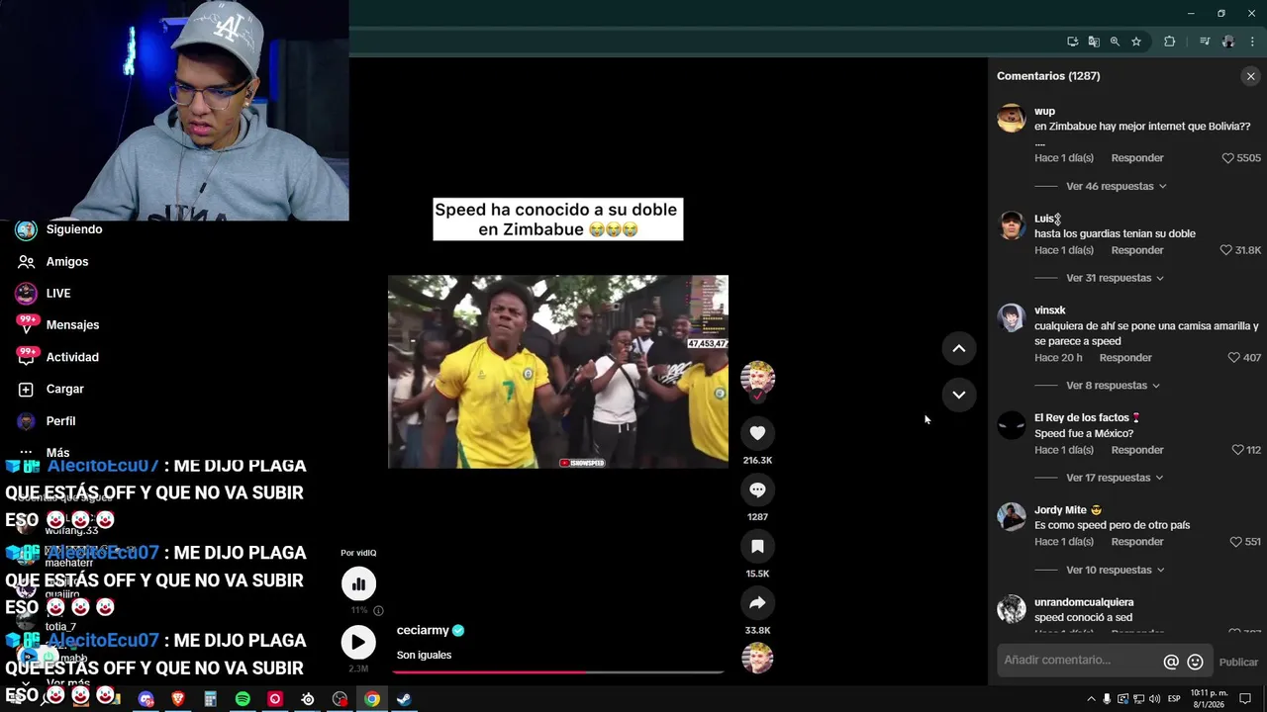Click Chrome translate page icon

1094,42
